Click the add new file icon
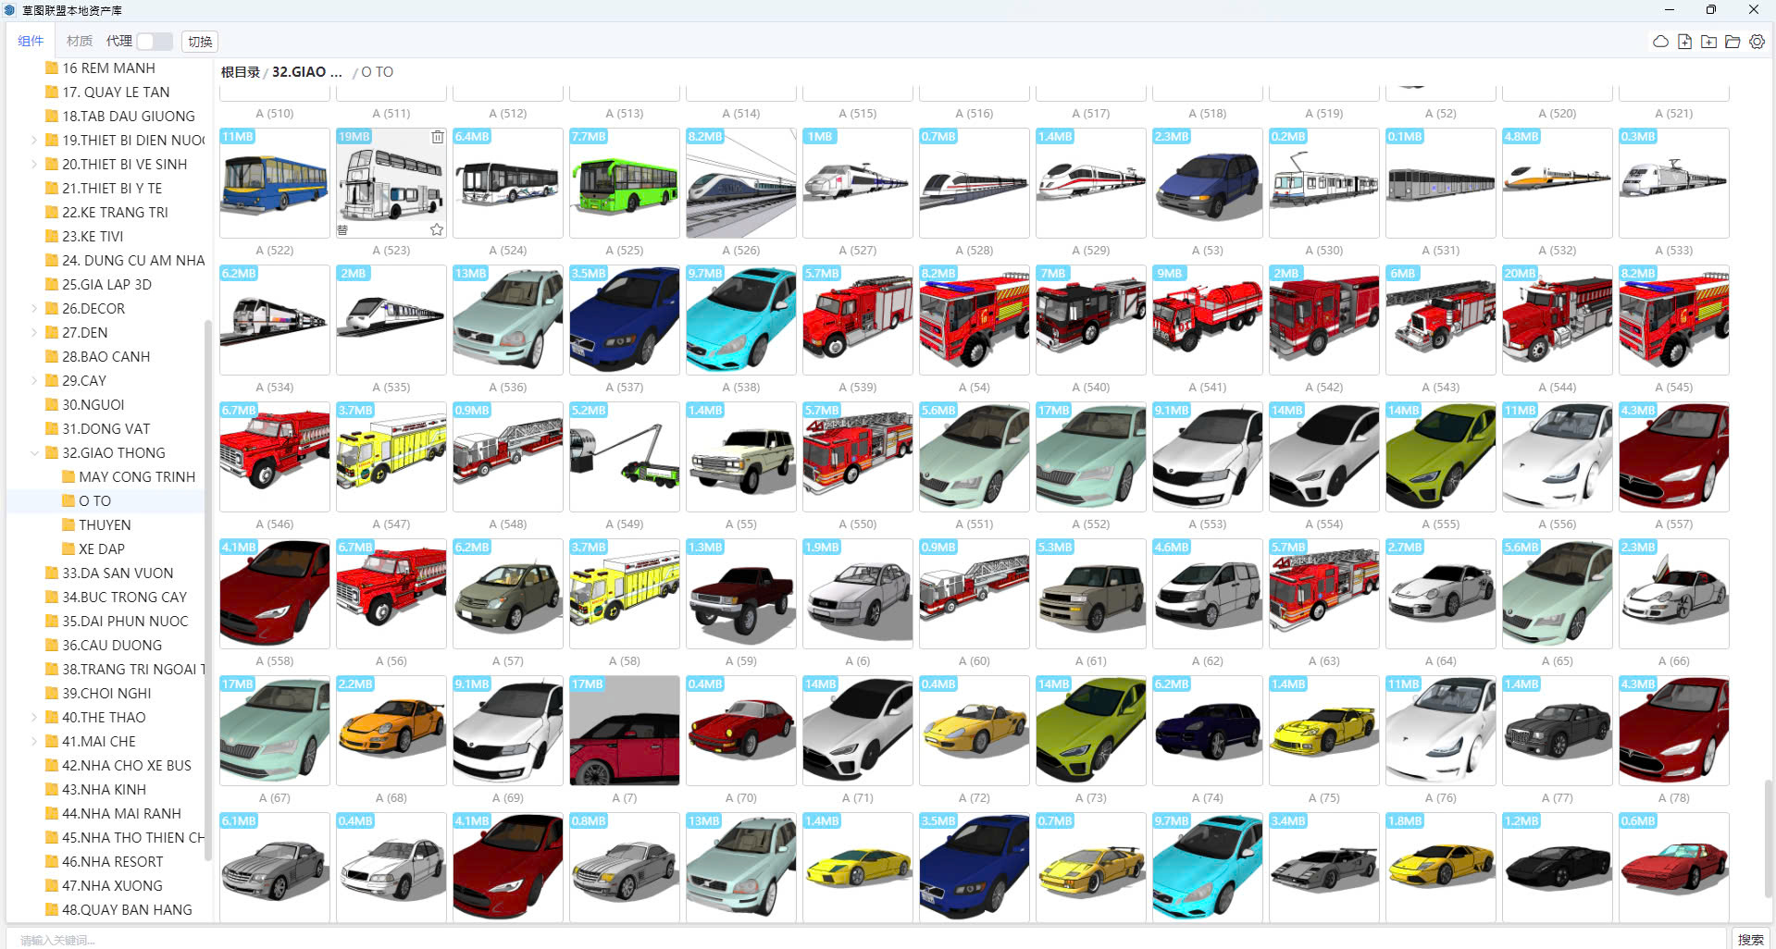This screenshot has height=949, width=1776. coord(1684,42)
